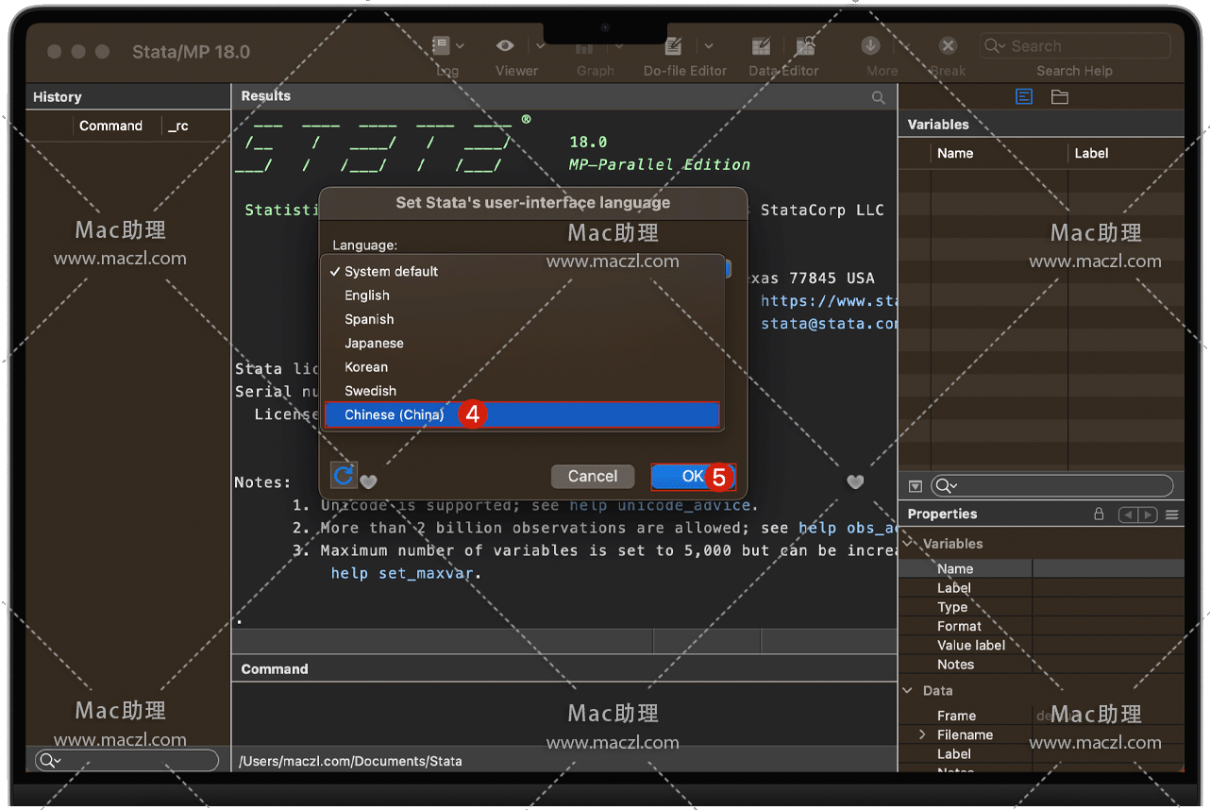Show the folder view icon in sidebar

tap(1060, 97)
